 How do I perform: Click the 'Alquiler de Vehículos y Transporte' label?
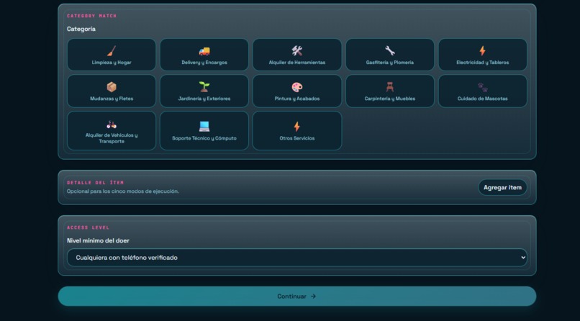[112, 138]
